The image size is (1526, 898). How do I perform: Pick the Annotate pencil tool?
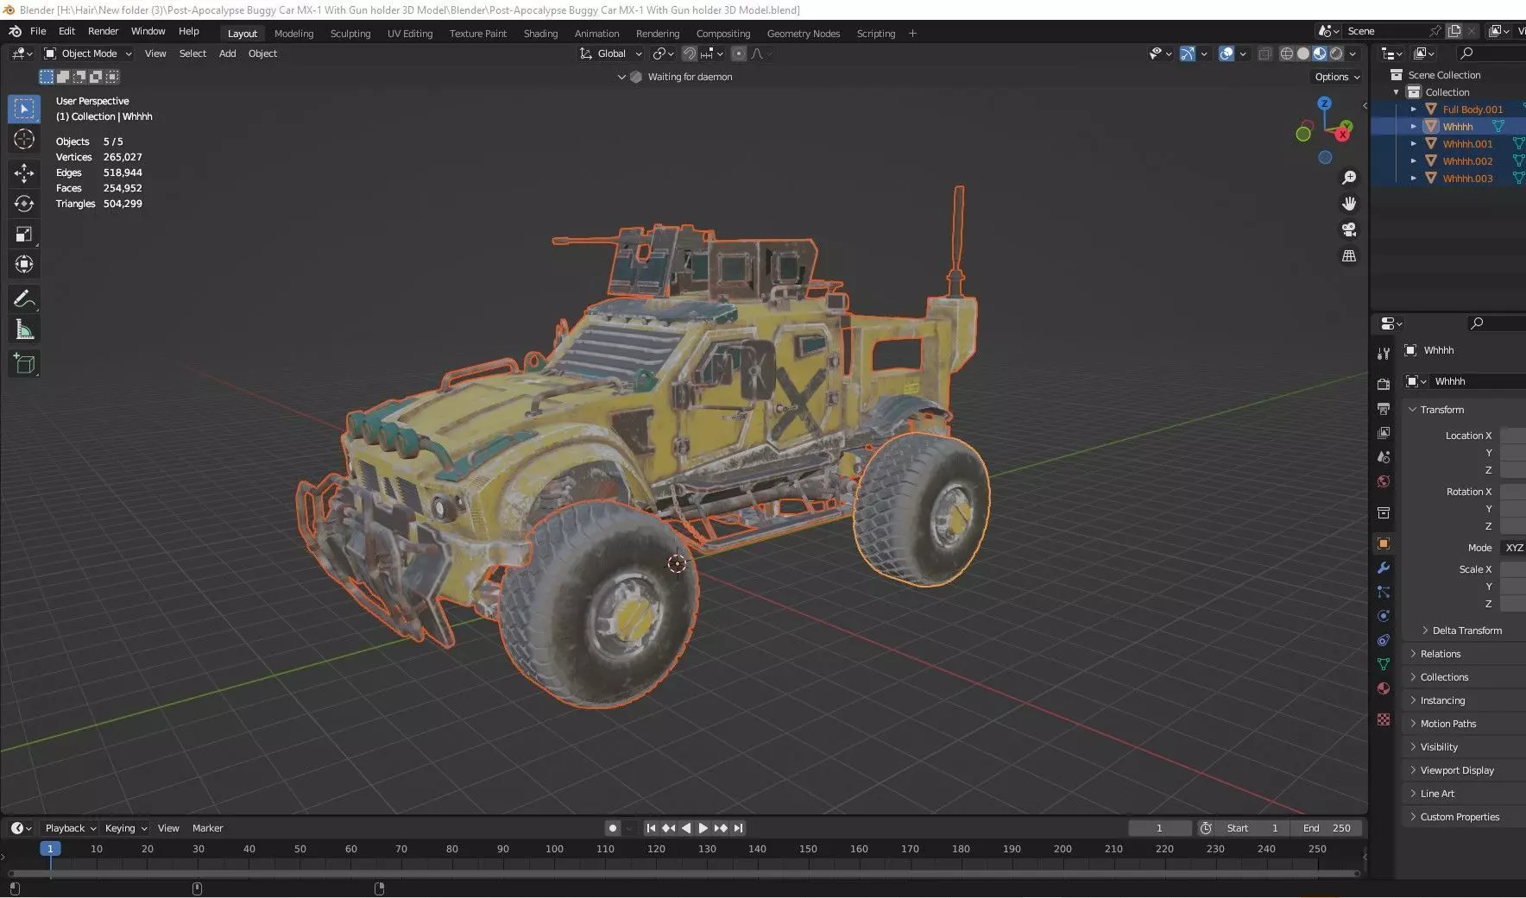tap(24, 298)
